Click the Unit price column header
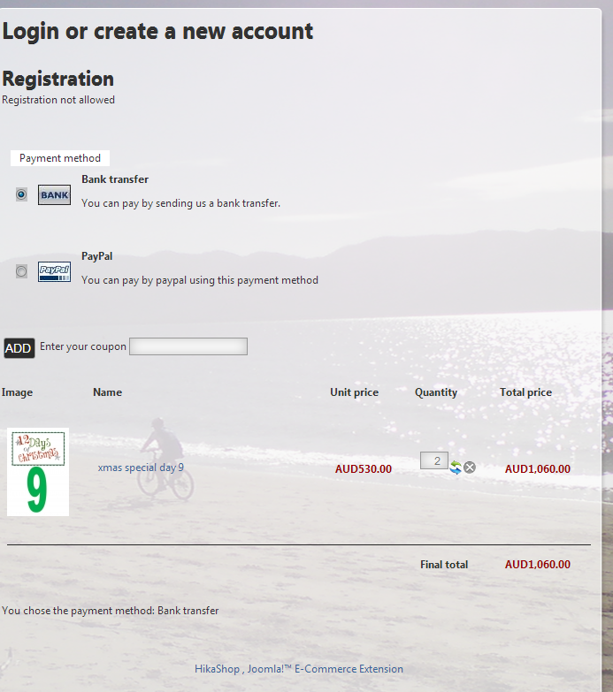Image resolution: width=613 pixels, height=692 pixels. point(354,392)
